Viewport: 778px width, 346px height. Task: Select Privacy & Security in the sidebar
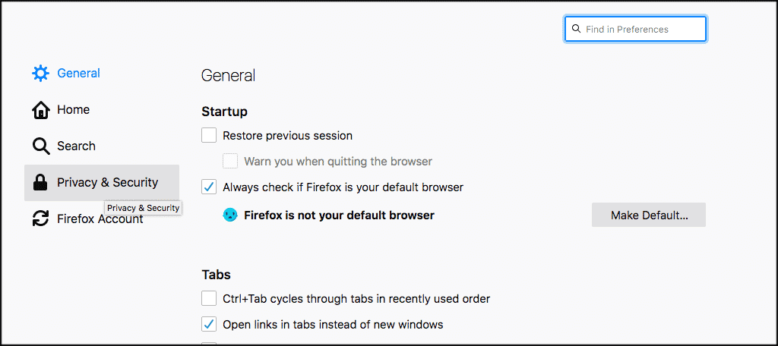point(107,183)
